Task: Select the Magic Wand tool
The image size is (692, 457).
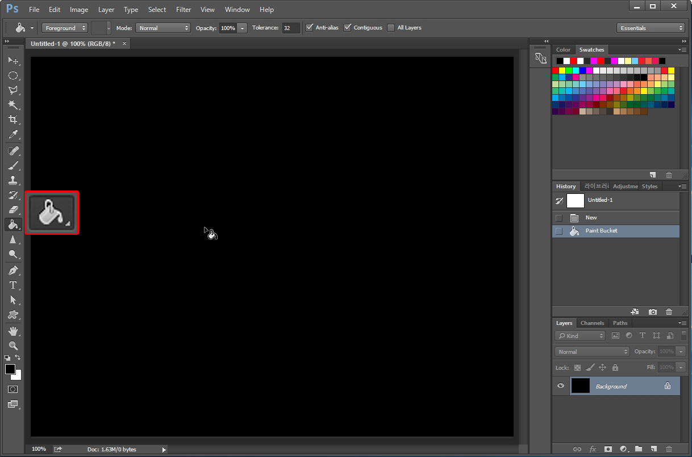Action: [12, 105]
